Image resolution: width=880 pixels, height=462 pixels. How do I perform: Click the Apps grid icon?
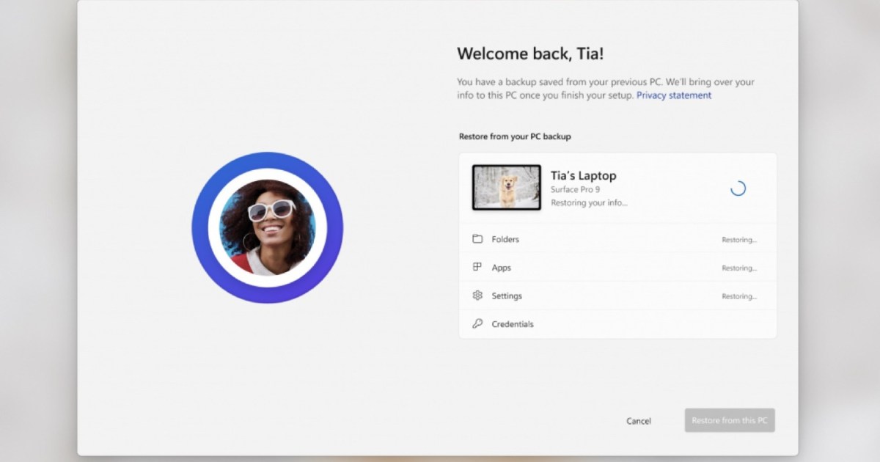click(x=477, y=267)
